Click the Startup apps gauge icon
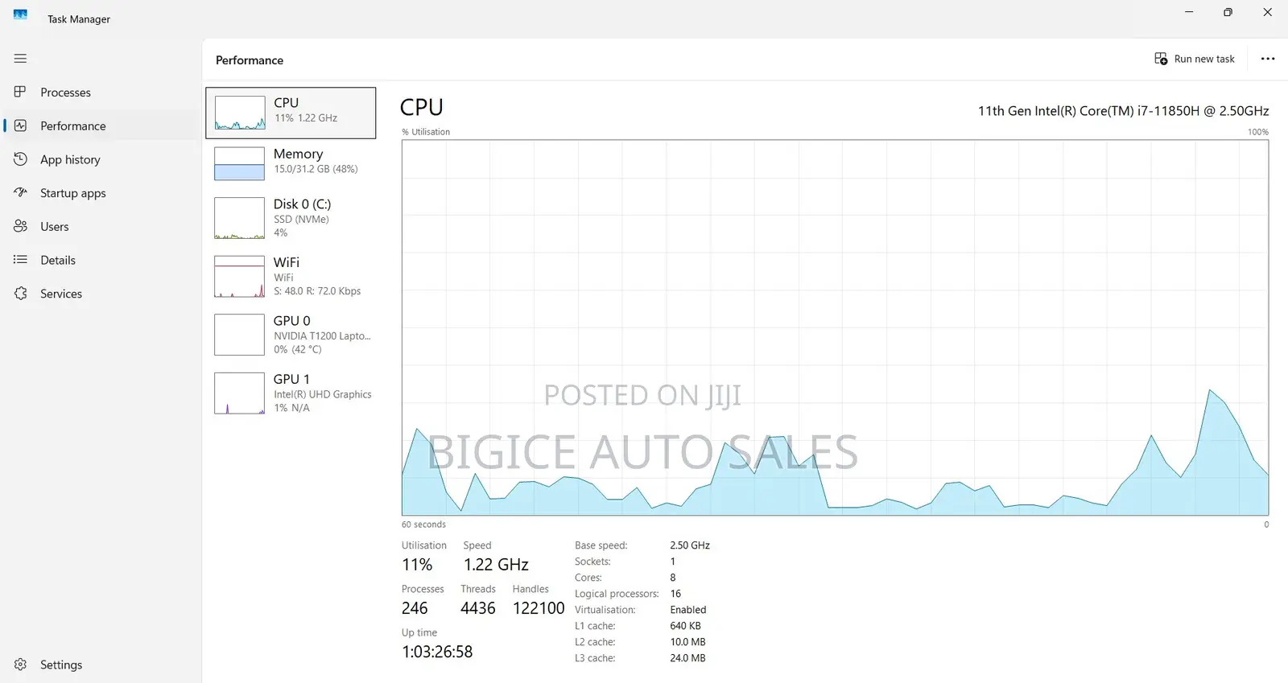 (x=20, y=192)
